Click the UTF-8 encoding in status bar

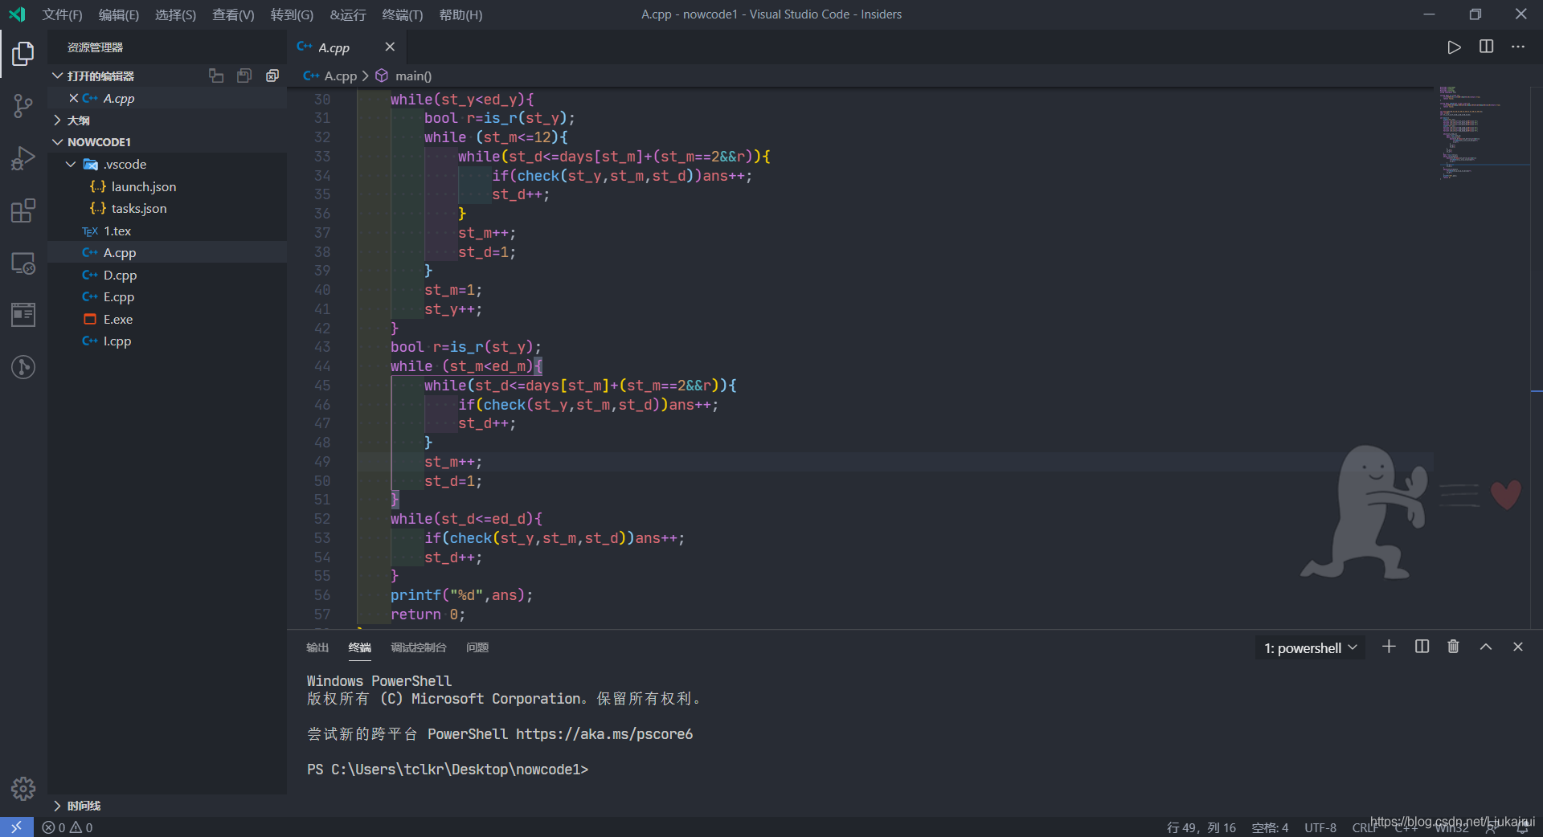coord(1320,827)
